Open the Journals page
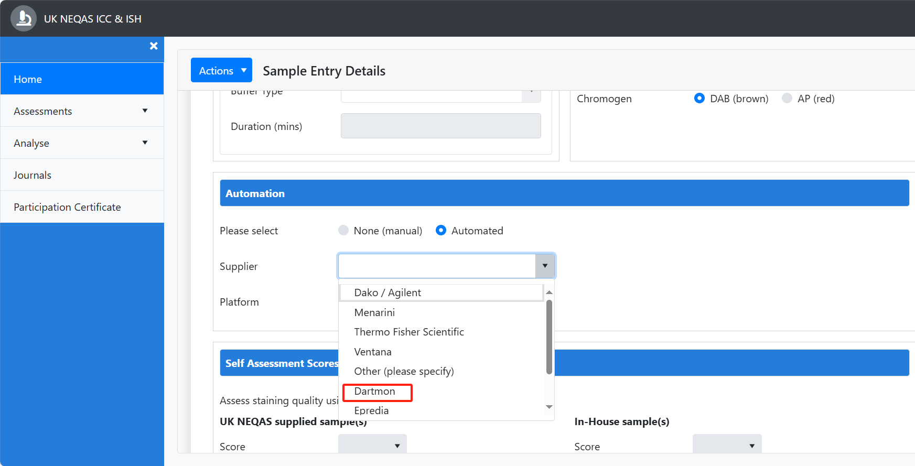Viewport: 915px width, 466px height. click(x=82, y=175)
